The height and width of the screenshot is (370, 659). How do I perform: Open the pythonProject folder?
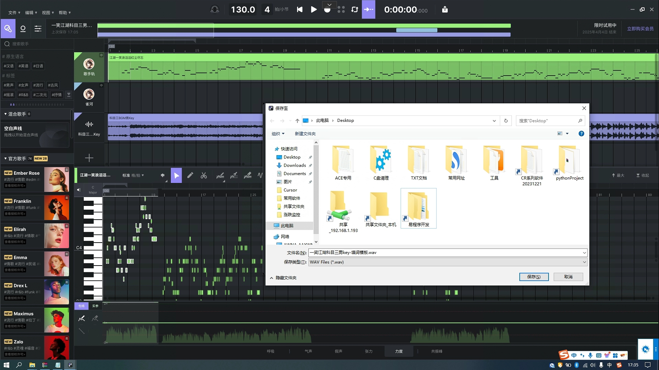click(x=569, y=163)
